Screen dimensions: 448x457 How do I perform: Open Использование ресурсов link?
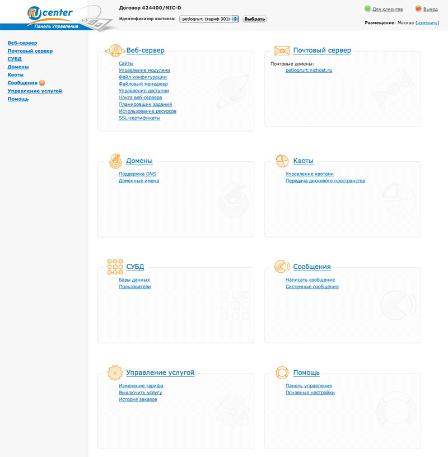[147, 111]
